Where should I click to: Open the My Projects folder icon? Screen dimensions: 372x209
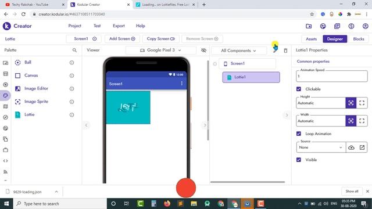pos(309,26)
